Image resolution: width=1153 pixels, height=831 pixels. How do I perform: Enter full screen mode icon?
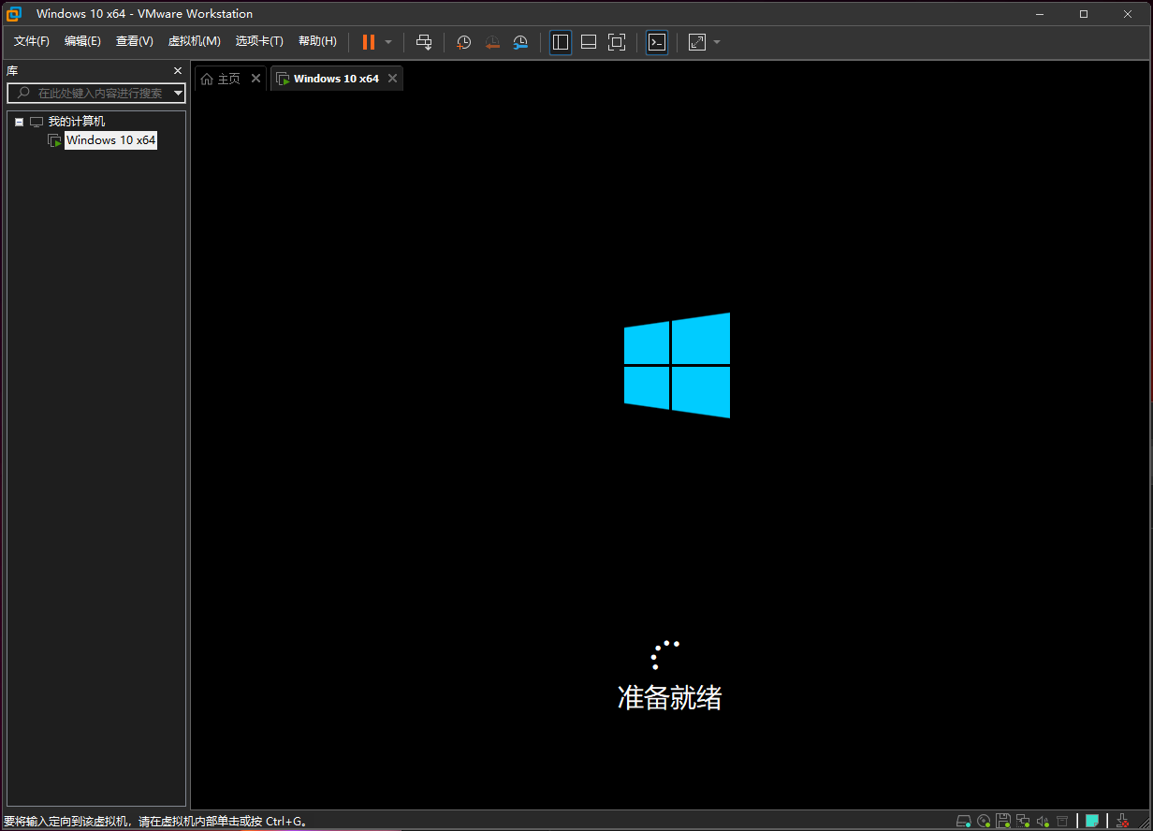click(616, 42)
